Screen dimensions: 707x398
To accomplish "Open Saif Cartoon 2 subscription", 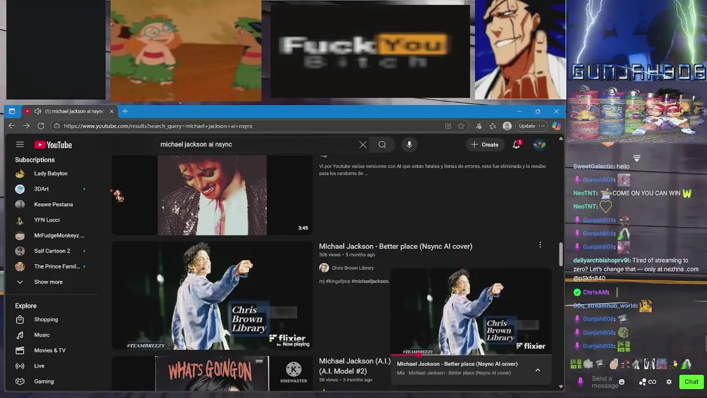I will (51, 251).
